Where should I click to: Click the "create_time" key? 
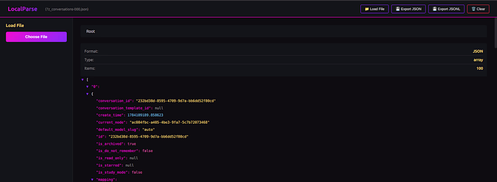[111, 115]
